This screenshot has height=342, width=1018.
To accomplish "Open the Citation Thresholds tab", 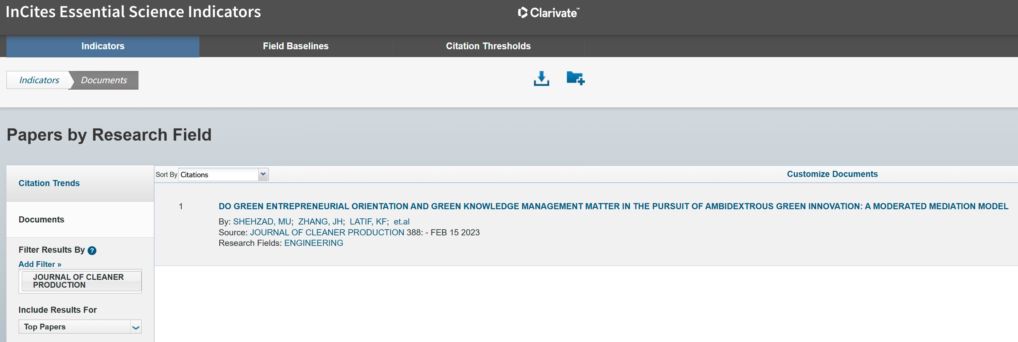I will pos(488,46).
